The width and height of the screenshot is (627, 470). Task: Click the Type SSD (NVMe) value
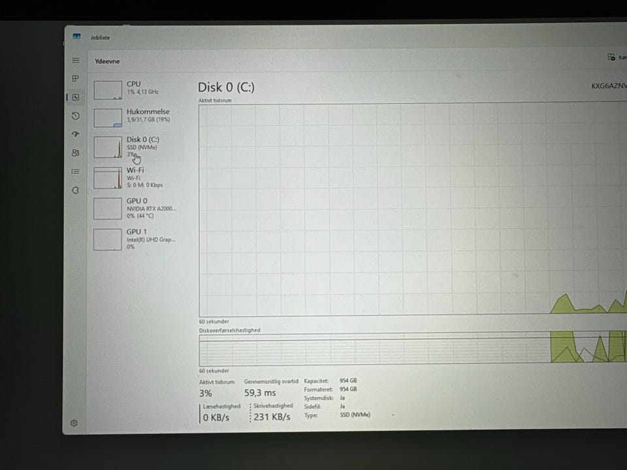[355, 415]
